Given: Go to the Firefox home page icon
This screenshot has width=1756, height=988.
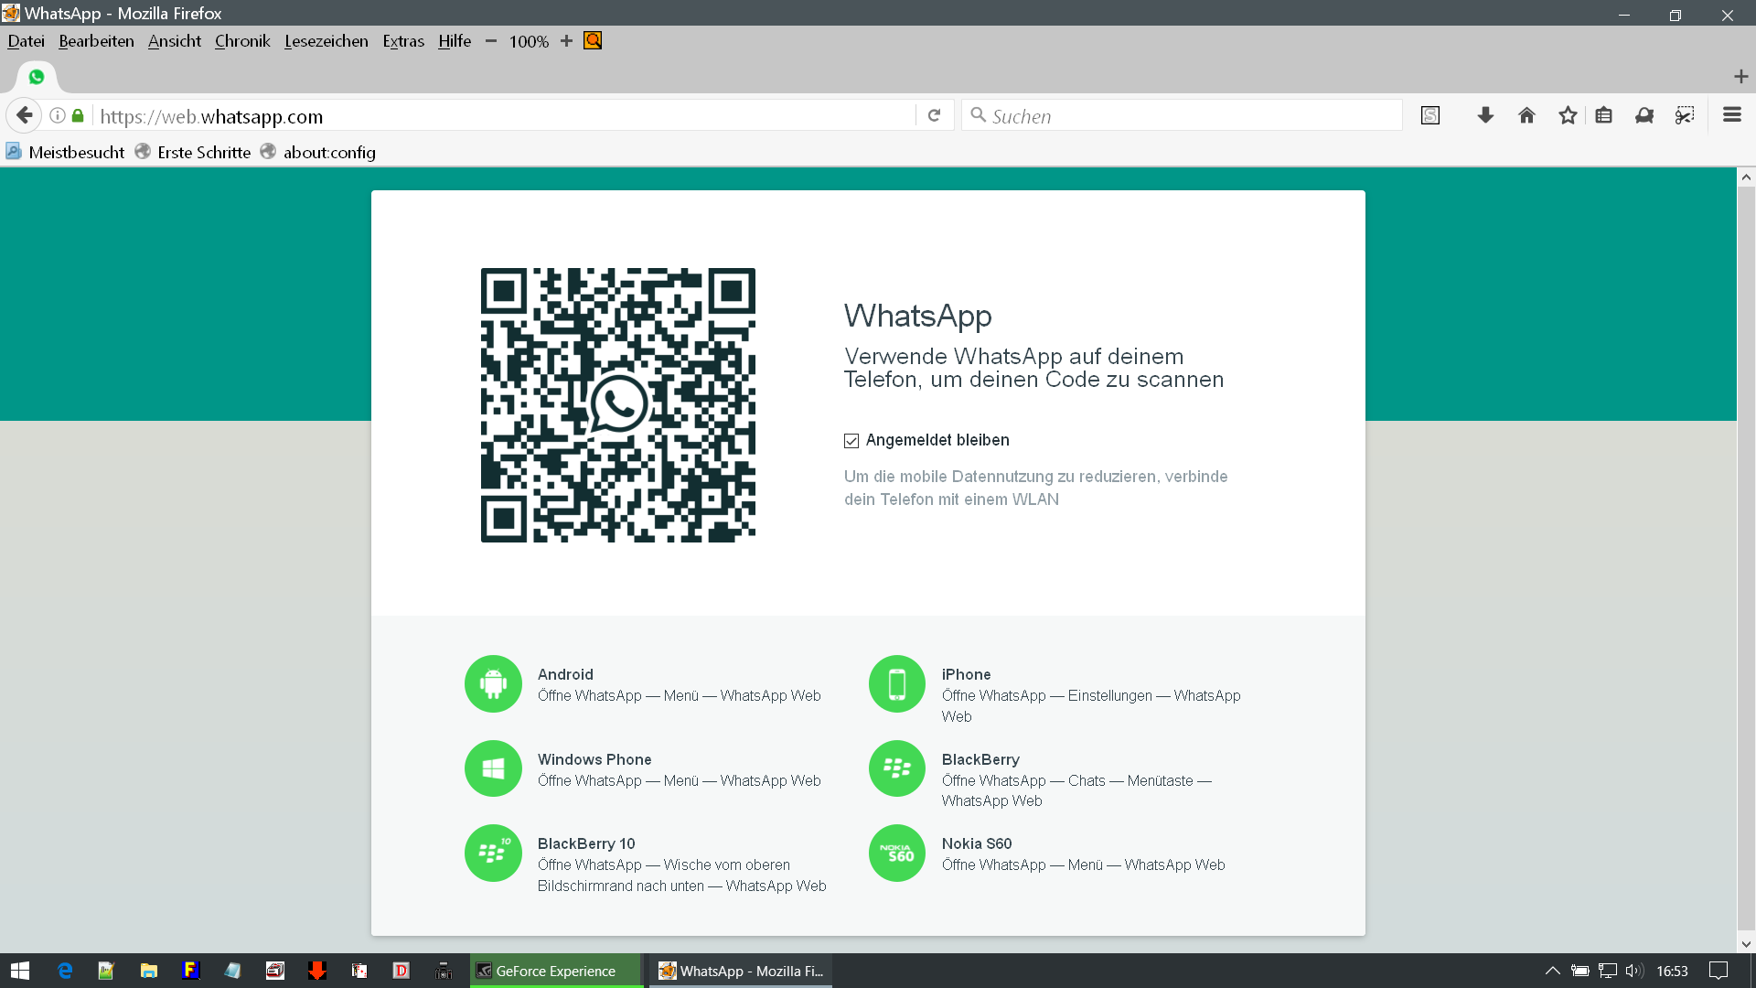Looking at the screenshot, I should click(1526, 115).
